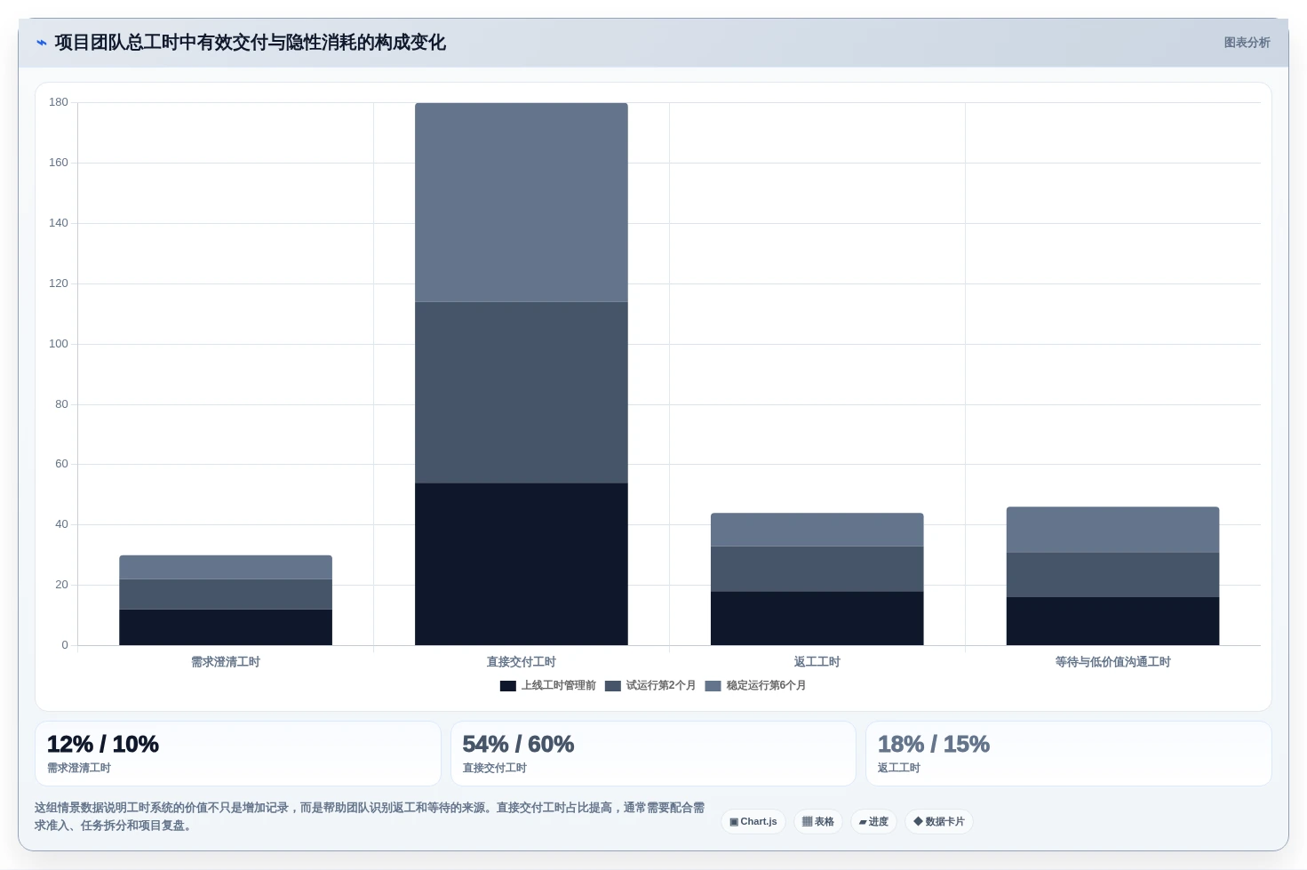This screenshot has height=870, width=1307.
Task: Click the 54% / 60% 直接交付工时 card
Action: pos(653,754)
